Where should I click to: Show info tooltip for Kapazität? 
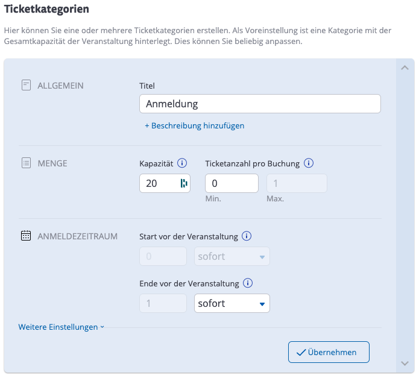point(183,163)
